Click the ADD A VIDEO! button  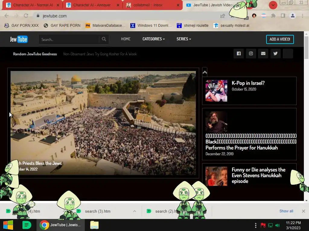coord(280,39)
